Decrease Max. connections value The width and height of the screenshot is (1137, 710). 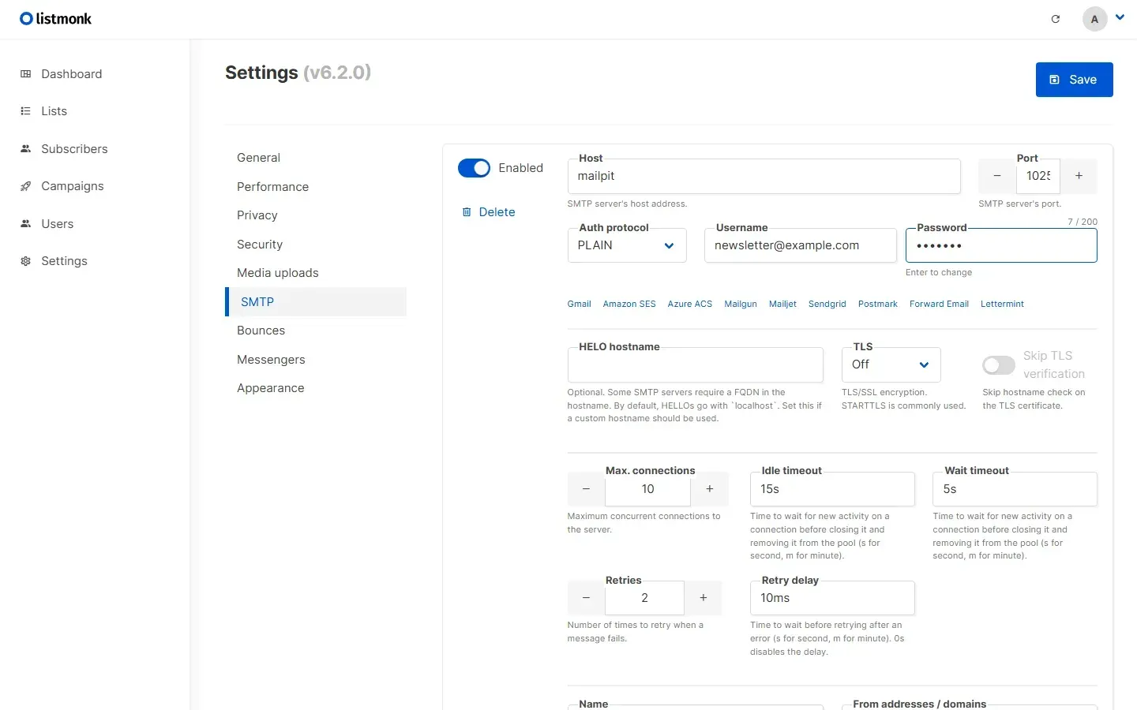click(x=586, y=489)
